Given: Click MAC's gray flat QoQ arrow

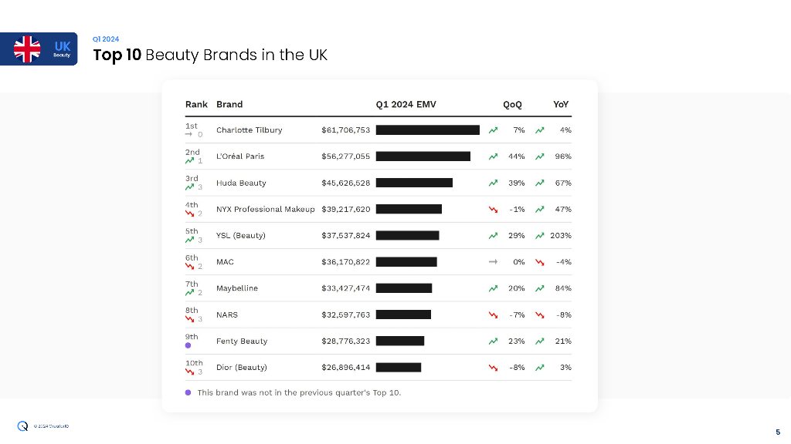Looking at the screenshot, I should tap(493, 262).
